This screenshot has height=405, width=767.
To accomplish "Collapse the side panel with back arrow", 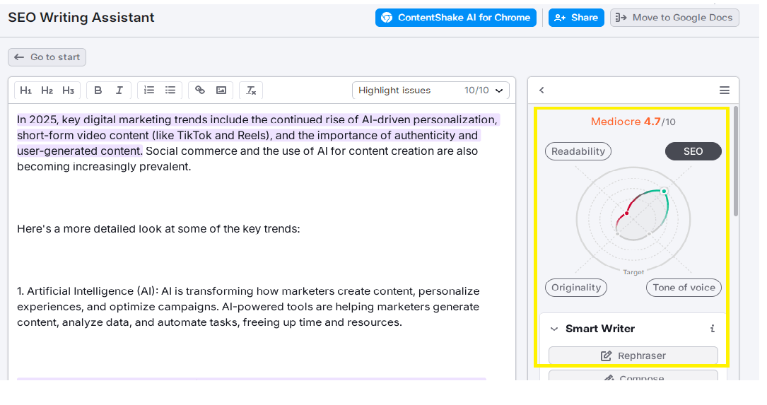I will [x=541, y=90].
